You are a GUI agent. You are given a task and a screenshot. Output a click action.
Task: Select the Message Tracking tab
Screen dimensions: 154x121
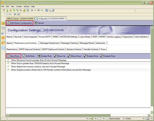(x=70, y=43)
